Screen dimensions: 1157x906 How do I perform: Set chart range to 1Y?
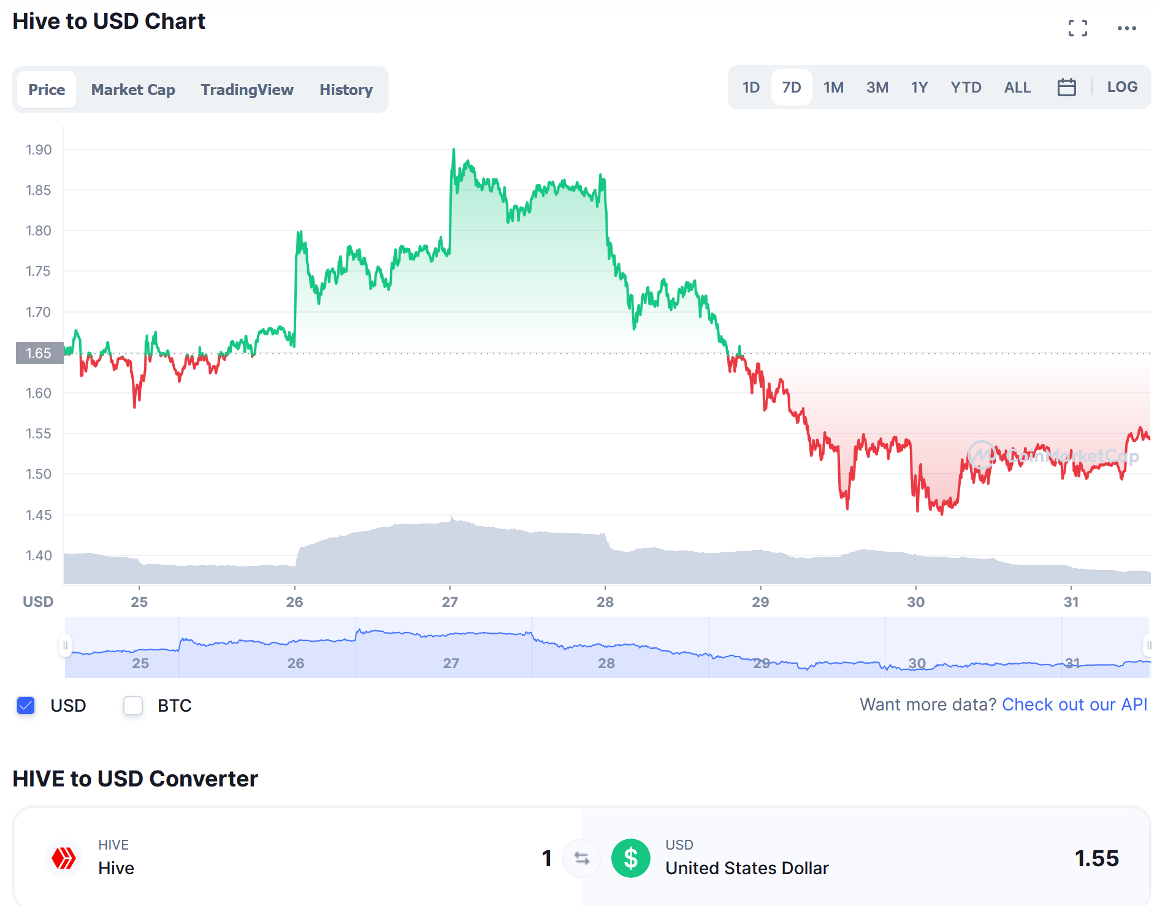point(919,88)
